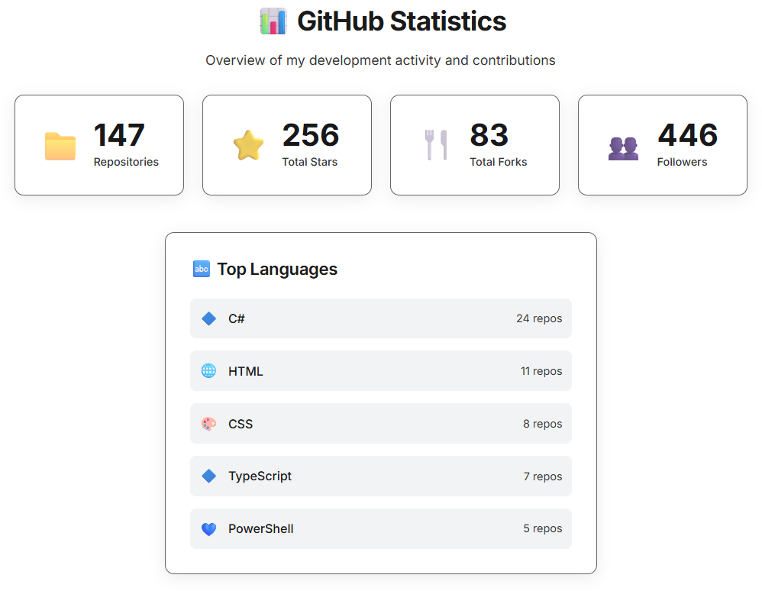This screenshot has width=762, height=591.
Task: Select the 83 Total Forks stat card
Action: point(475,145)
